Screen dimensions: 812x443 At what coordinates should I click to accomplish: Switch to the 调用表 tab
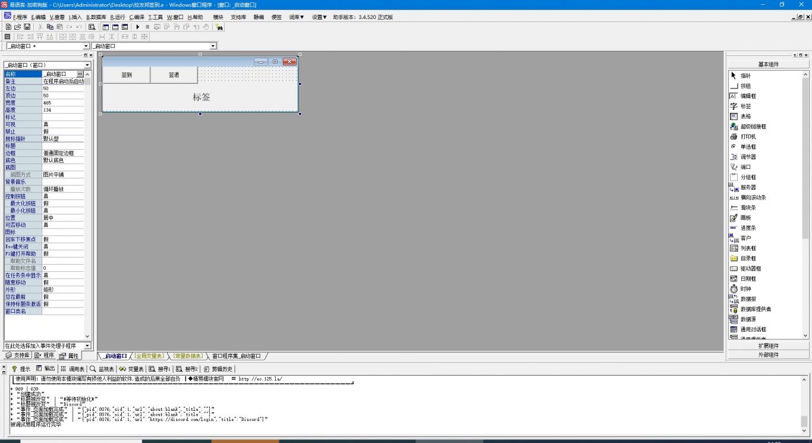tap(73, 369)
